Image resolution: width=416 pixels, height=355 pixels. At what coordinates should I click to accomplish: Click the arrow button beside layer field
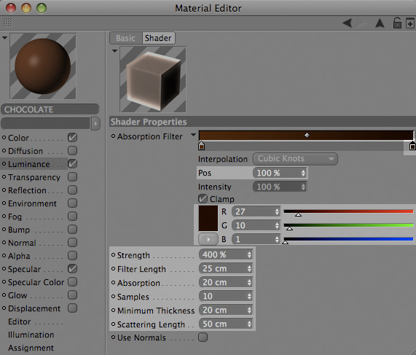click(95, 123)
